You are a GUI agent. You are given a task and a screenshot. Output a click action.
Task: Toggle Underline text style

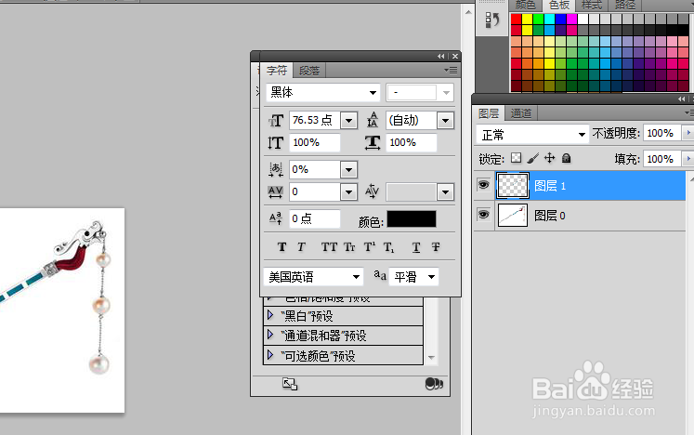[416, 247]
